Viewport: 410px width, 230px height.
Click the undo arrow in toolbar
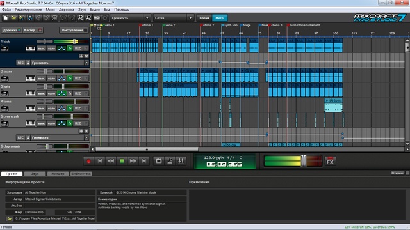pos(63,18)
